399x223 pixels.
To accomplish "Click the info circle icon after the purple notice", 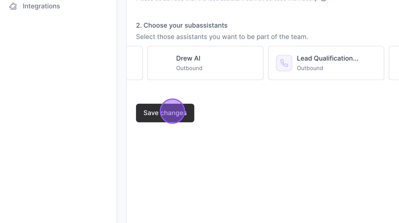I will click(x=323, y=0).
